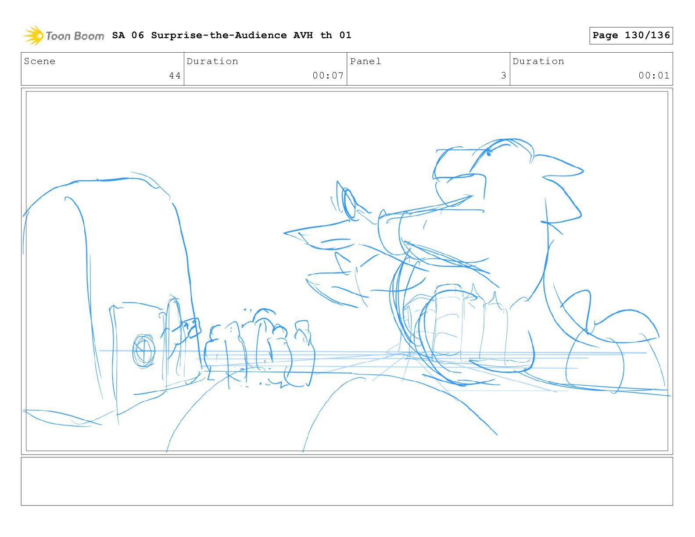695x537 pixels.
Task: Click the Toon Boom logo
Action: pyautogui.click(x=64, y=36)
